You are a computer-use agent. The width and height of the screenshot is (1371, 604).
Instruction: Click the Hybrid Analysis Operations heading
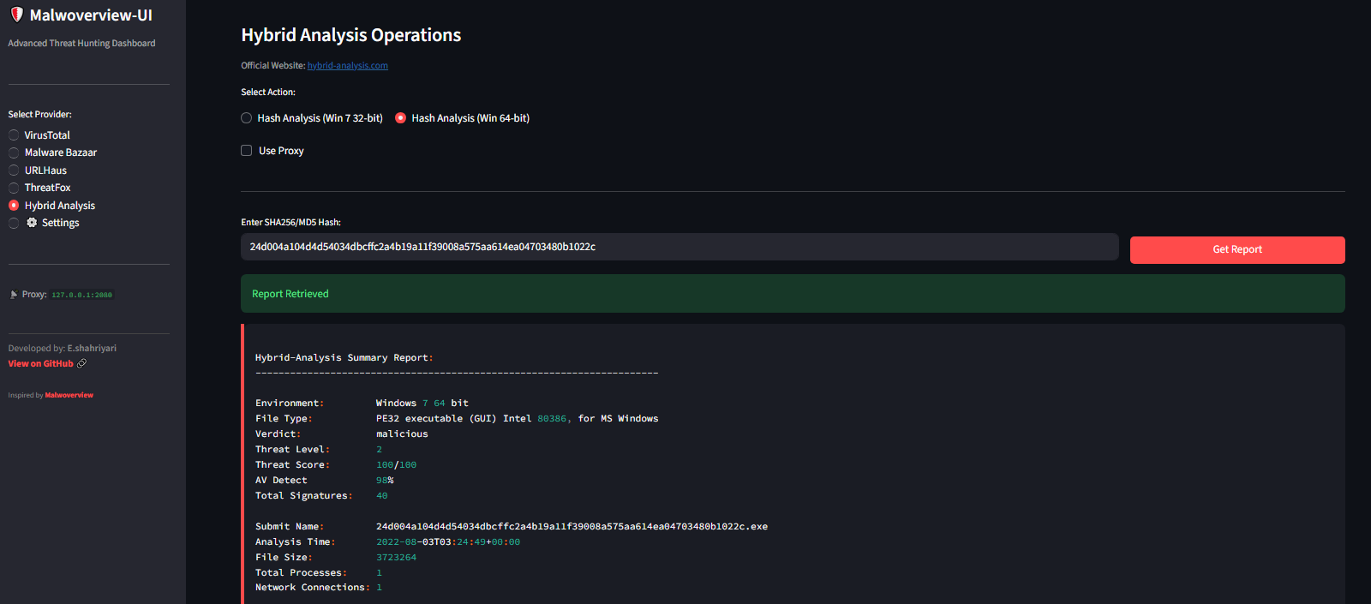pos(351,35)
